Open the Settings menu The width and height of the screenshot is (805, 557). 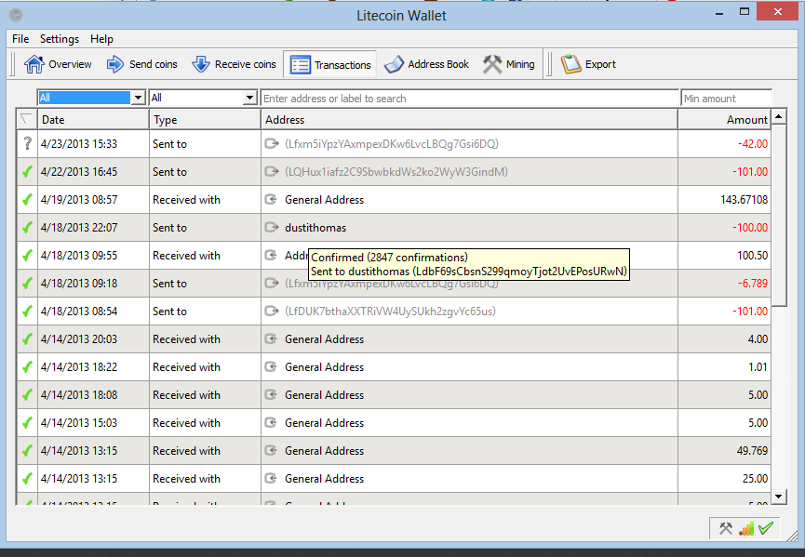click(x=60, y=39)
